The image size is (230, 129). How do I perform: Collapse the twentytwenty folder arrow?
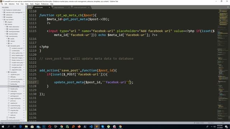coord(5,36)
